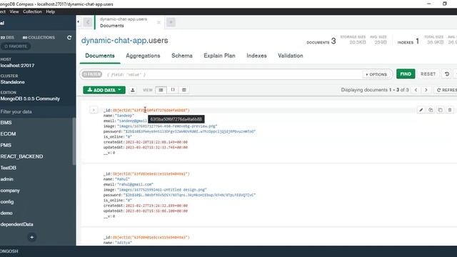Viewport: 457px width, 257px height.
Task: Switch to list view
Action: tap(161, 90)
